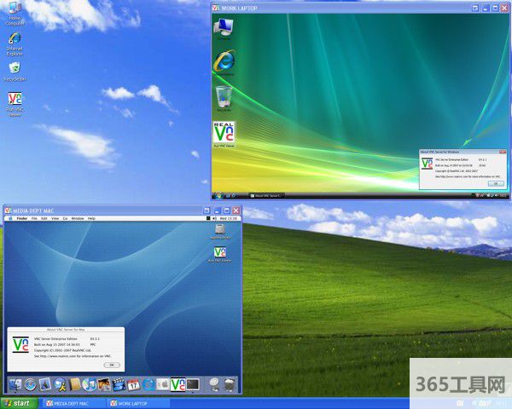
Task: Click the VNC icon in Mac dock
Action: click(x=177, y=384)
